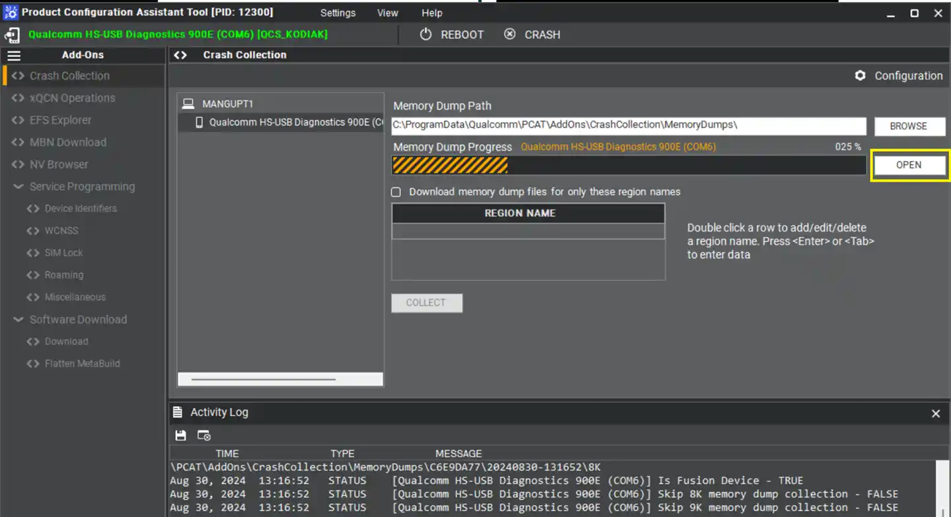Click the horizontal scrollbar in the device list
951x517 pixels.
click(x=264, y=380)
